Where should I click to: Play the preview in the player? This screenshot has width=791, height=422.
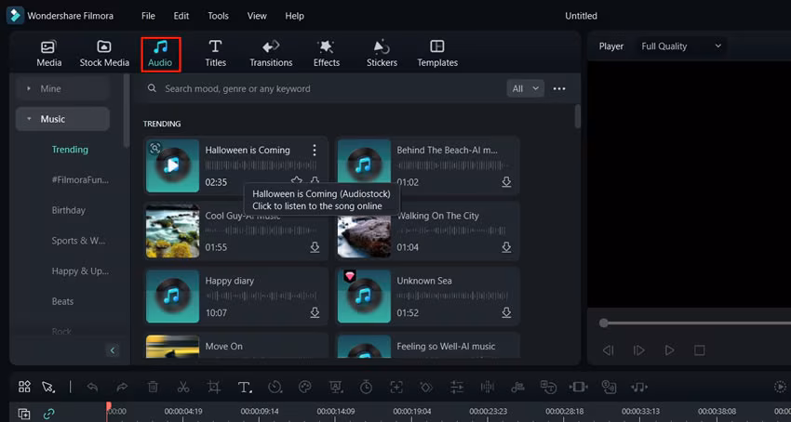pyautogui.click(x=669, y=349)
